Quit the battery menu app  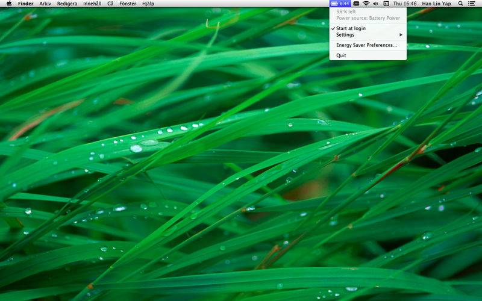[341, 55]
